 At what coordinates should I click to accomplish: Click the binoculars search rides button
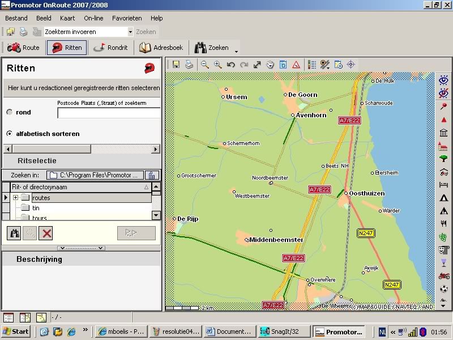pyautogui.click(x=14, y=233)
